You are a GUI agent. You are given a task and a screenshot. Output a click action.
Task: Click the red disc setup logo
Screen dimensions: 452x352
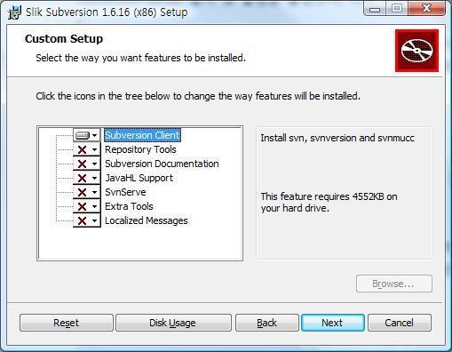(416, 51)
